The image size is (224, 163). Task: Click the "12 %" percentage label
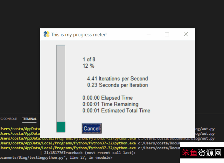point(88,66)
